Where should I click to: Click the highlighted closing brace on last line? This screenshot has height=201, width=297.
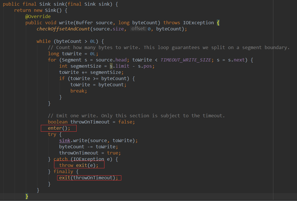pyautogui.click(x=27, y=196)
